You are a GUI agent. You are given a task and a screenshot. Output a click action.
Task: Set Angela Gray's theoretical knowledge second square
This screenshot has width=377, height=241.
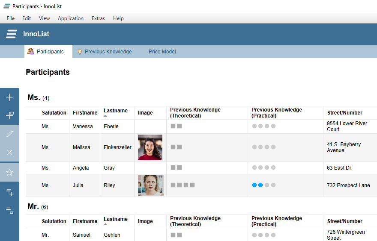click(x=180, y=168)
